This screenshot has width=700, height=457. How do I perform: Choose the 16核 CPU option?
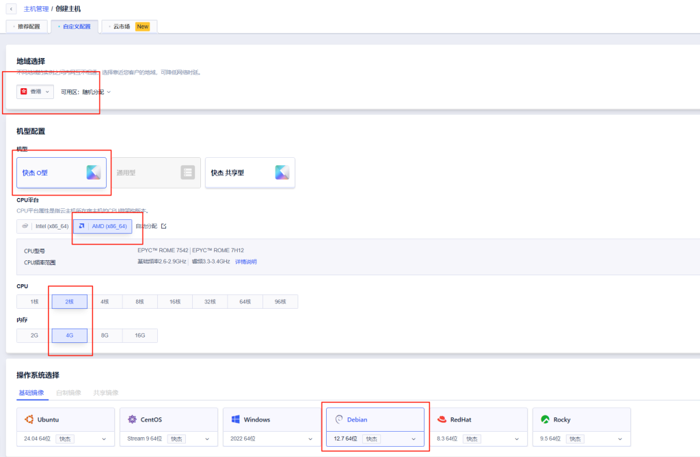(175, 302)
